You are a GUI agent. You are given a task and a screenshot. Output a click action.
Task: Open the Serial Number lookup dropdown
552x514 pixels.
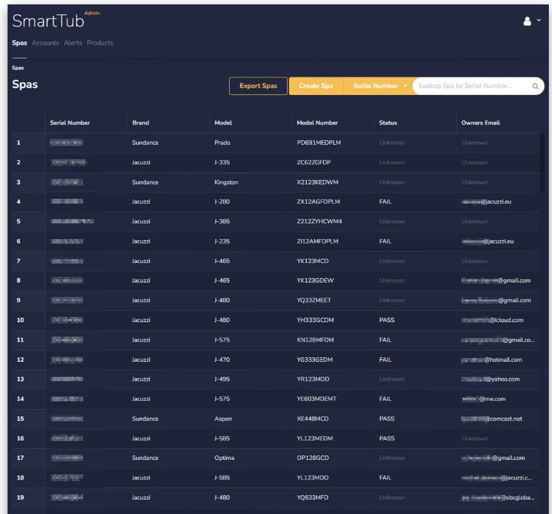380,86
